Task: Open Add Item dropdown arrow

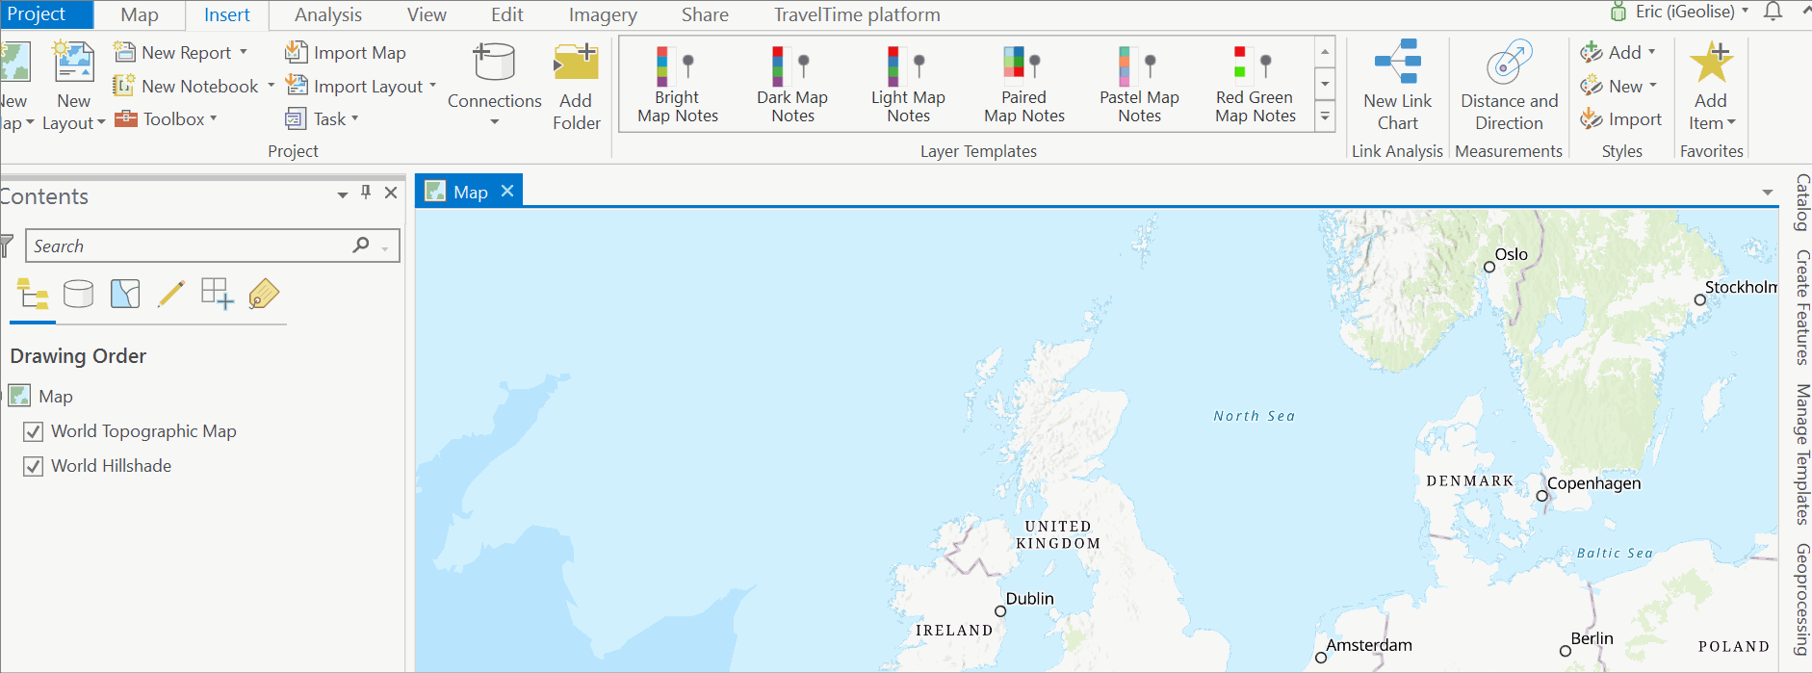Action: pos(1731,123)
